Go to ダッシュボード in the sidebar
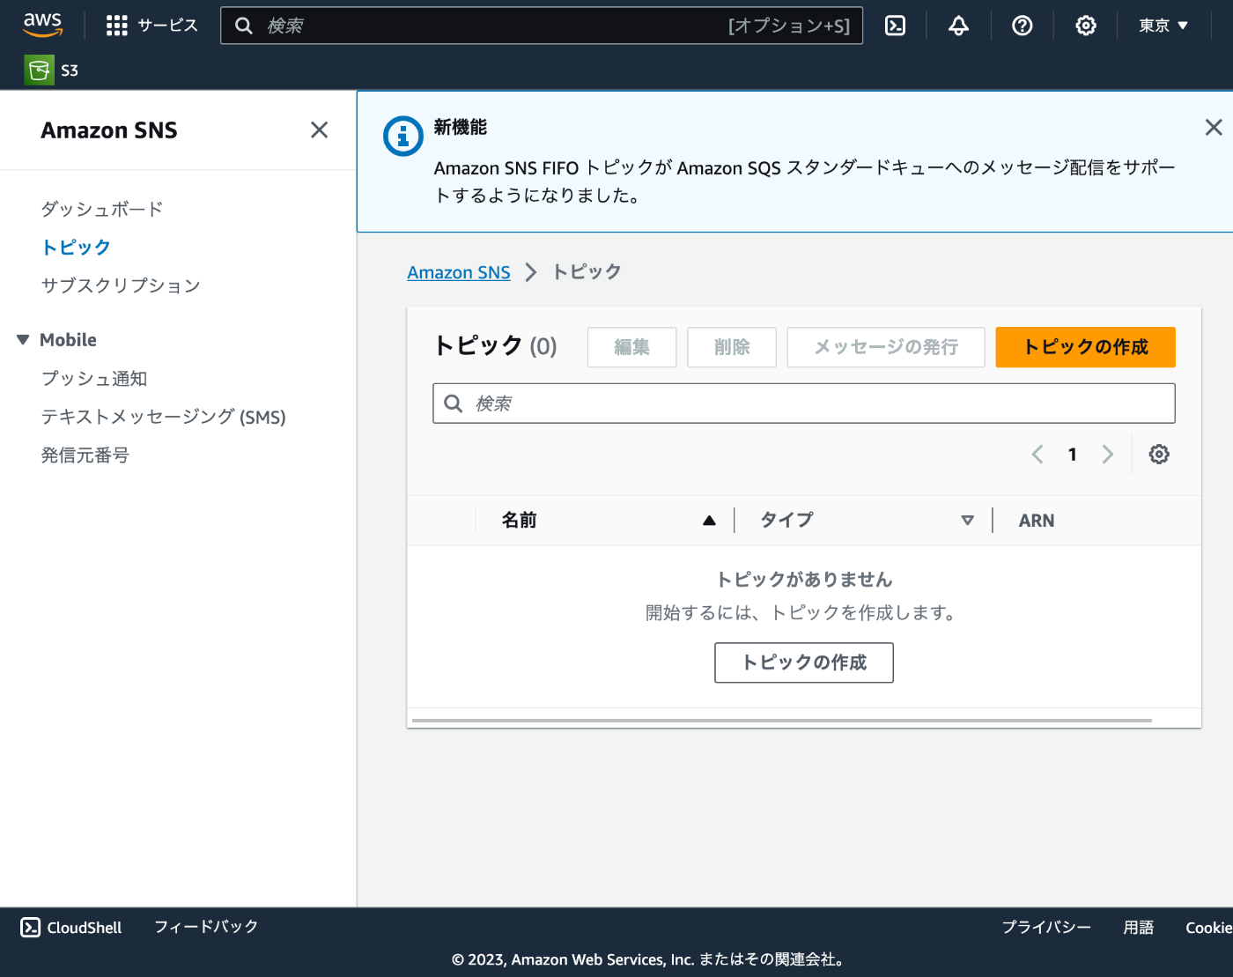 101,209
